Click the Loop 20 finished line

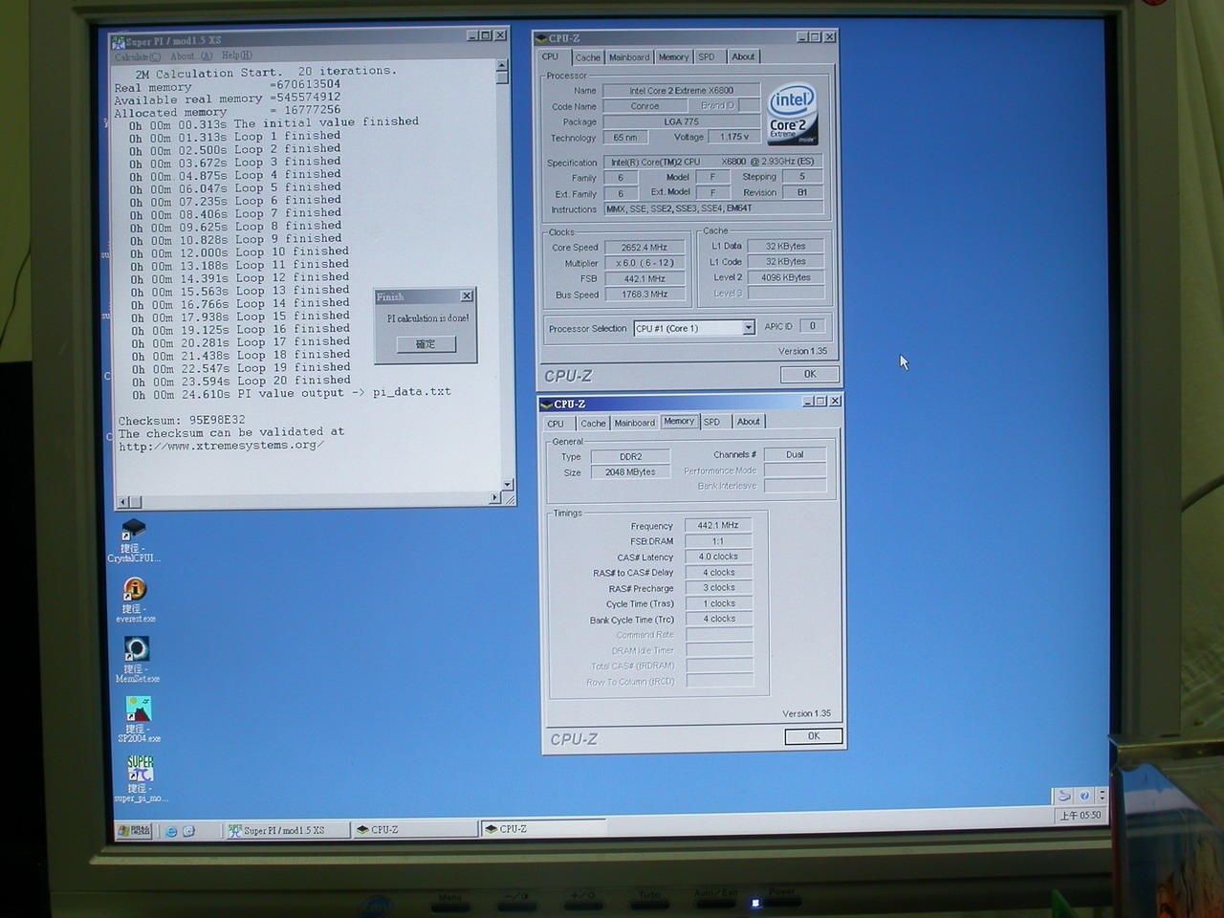tap(239, 381)
